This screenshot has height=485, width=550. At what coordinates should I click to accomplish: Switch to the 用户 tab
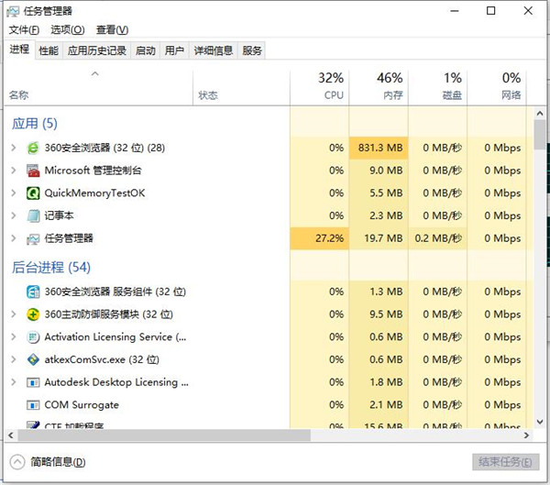coord(175,50)
